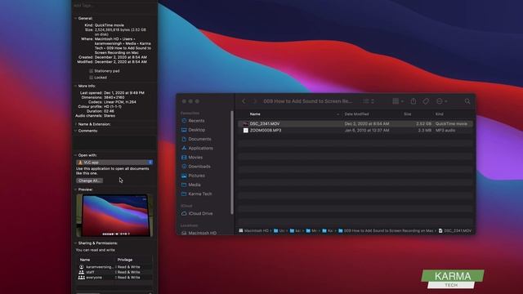
Task: Click the MP3 file's document icon
Action: 245,131
